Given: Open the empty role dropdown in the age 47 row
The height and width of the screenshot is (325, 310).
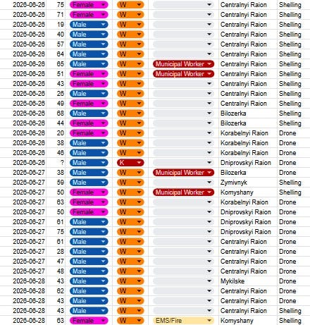Looking at the screenshot, I should (x=183, y=262).
